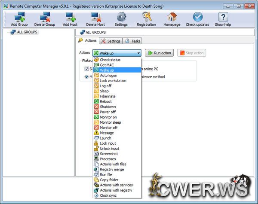Screen dimensions: 258x204
Task: Choose Shutdown from the action list
Action: point(107,107)
